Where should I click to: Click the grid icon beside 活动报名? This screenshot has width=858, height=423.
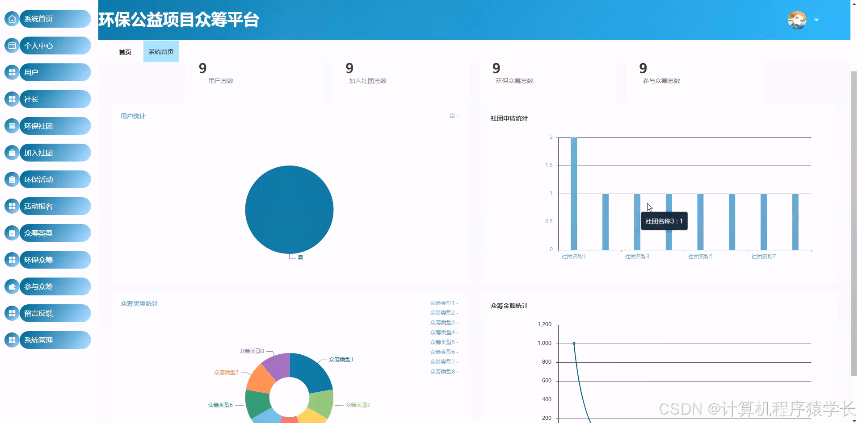(12, 206)
